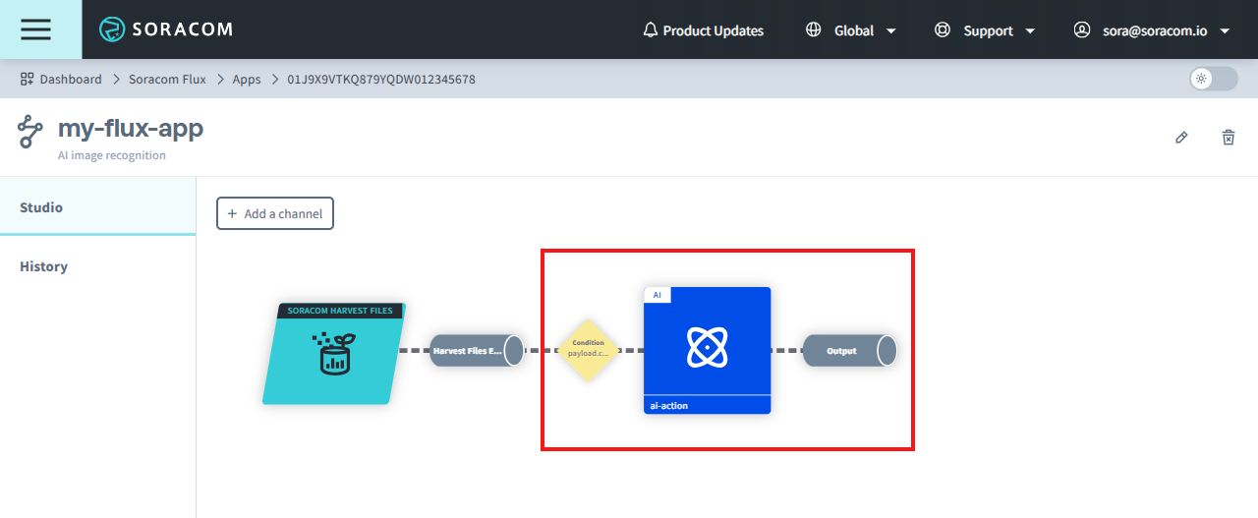Click the user account avatar icon
Screen dimensions: 1258x518
(x=1082, y=30)
